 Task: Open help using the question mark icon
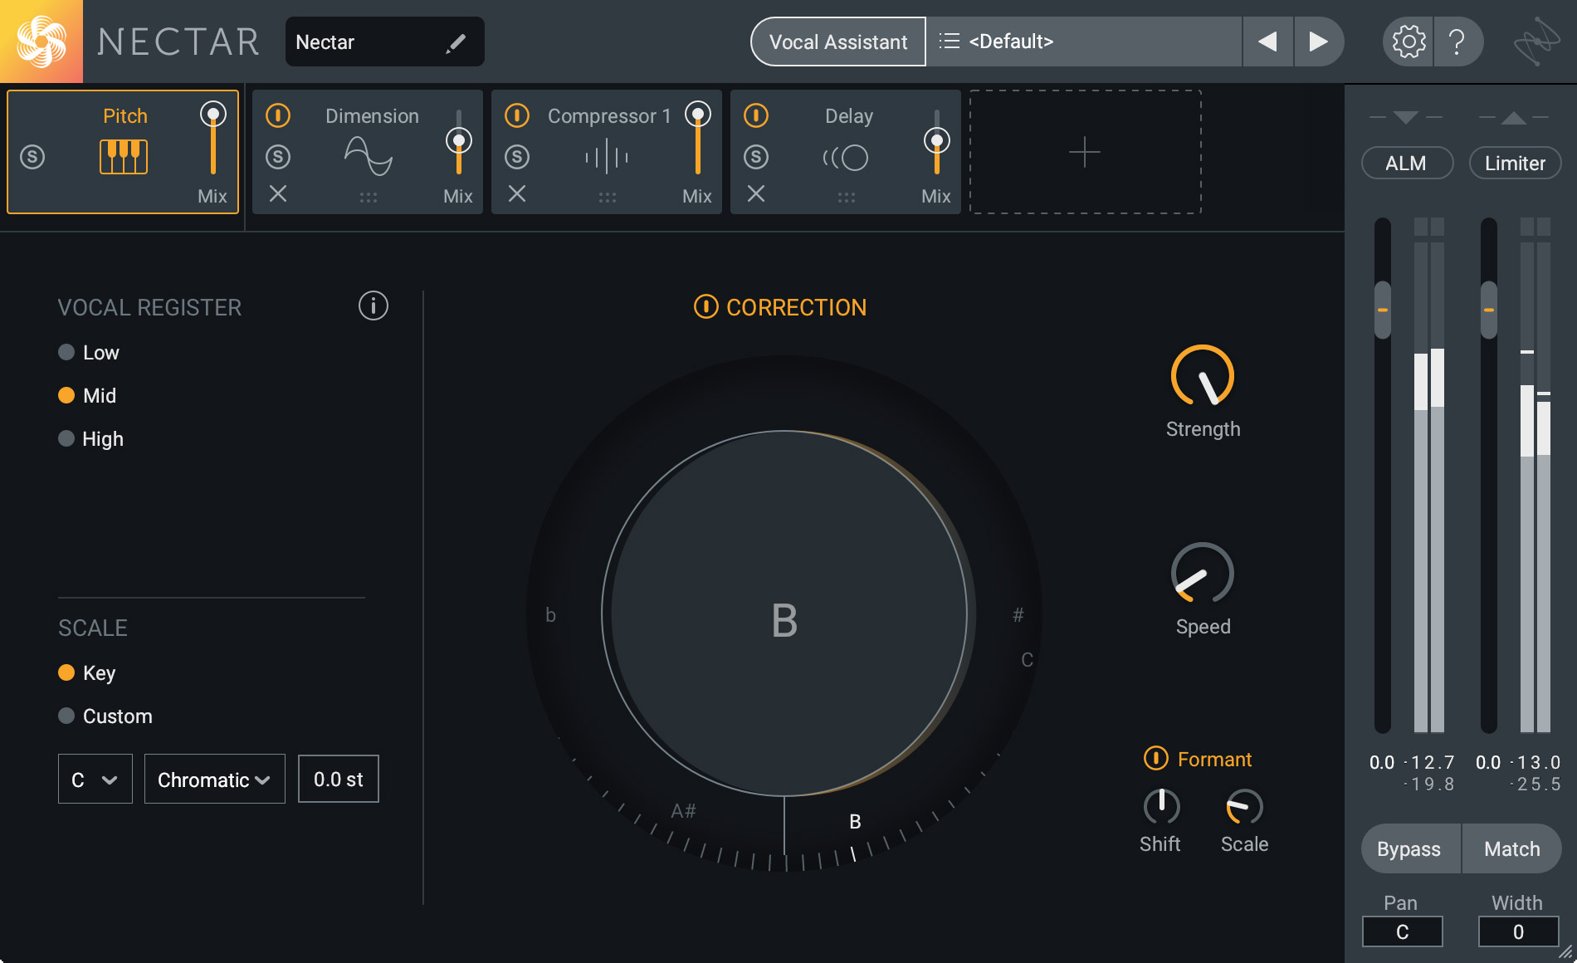coord(1459,42)
